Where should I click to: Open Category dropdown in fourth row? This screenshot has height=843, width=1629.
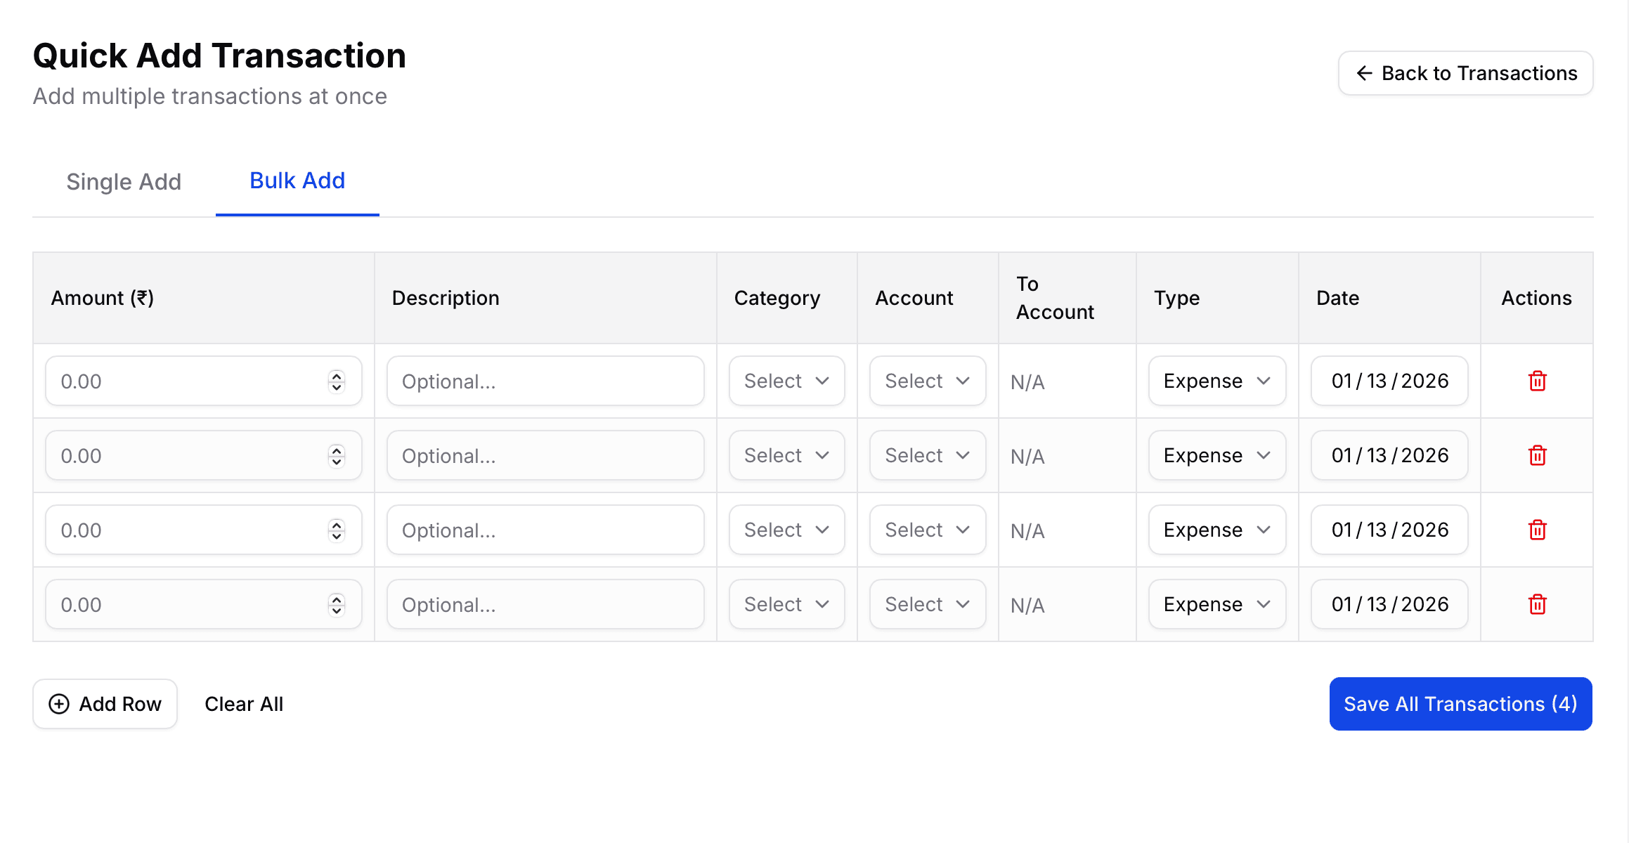786,605
